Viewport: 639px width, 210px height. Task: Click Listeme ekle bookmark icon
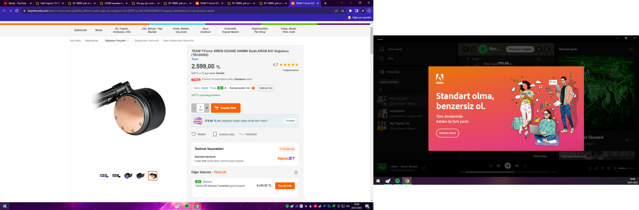[215, 134]
